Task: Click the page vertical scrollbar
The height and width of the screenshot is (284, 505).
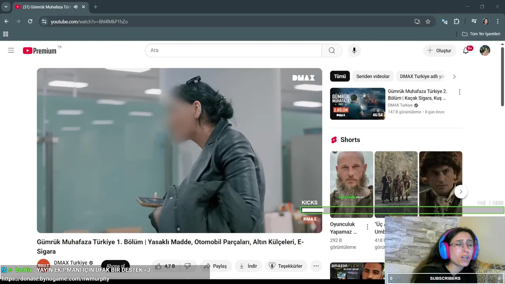Action: pyautogui.click(x=502, y=77)
